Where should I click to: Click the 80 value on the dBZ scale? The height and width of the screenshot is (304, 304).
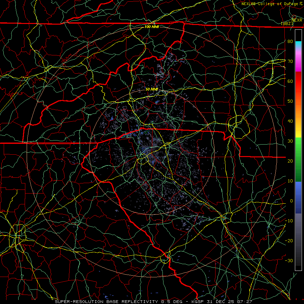point(290,42)
